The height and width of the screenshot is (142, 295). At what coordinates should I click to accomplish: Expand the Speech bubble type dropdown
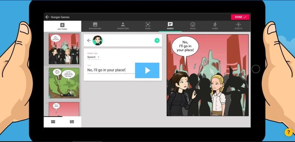94,57
